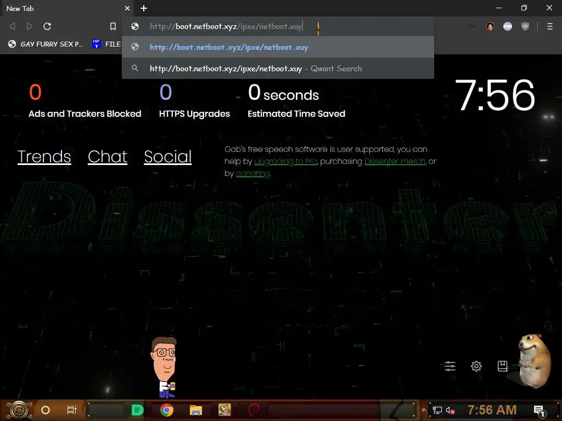Click the pink and blue striped extension icon
562x421 pixels.
pos(508,26)
